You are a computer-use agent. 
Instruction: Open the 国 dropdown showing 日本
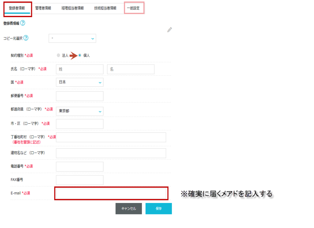[80, 82]
